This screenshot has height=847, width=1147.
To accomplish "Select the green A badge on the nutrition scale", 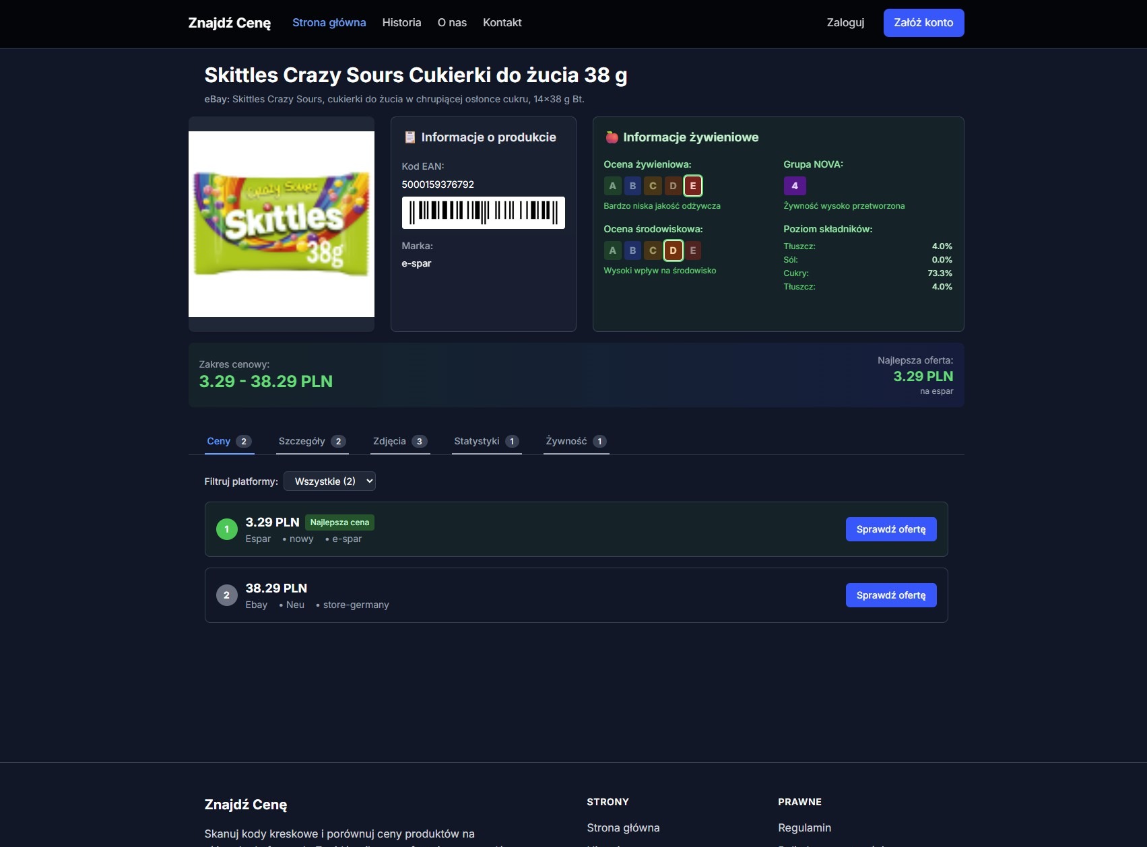I will point(612,186).
